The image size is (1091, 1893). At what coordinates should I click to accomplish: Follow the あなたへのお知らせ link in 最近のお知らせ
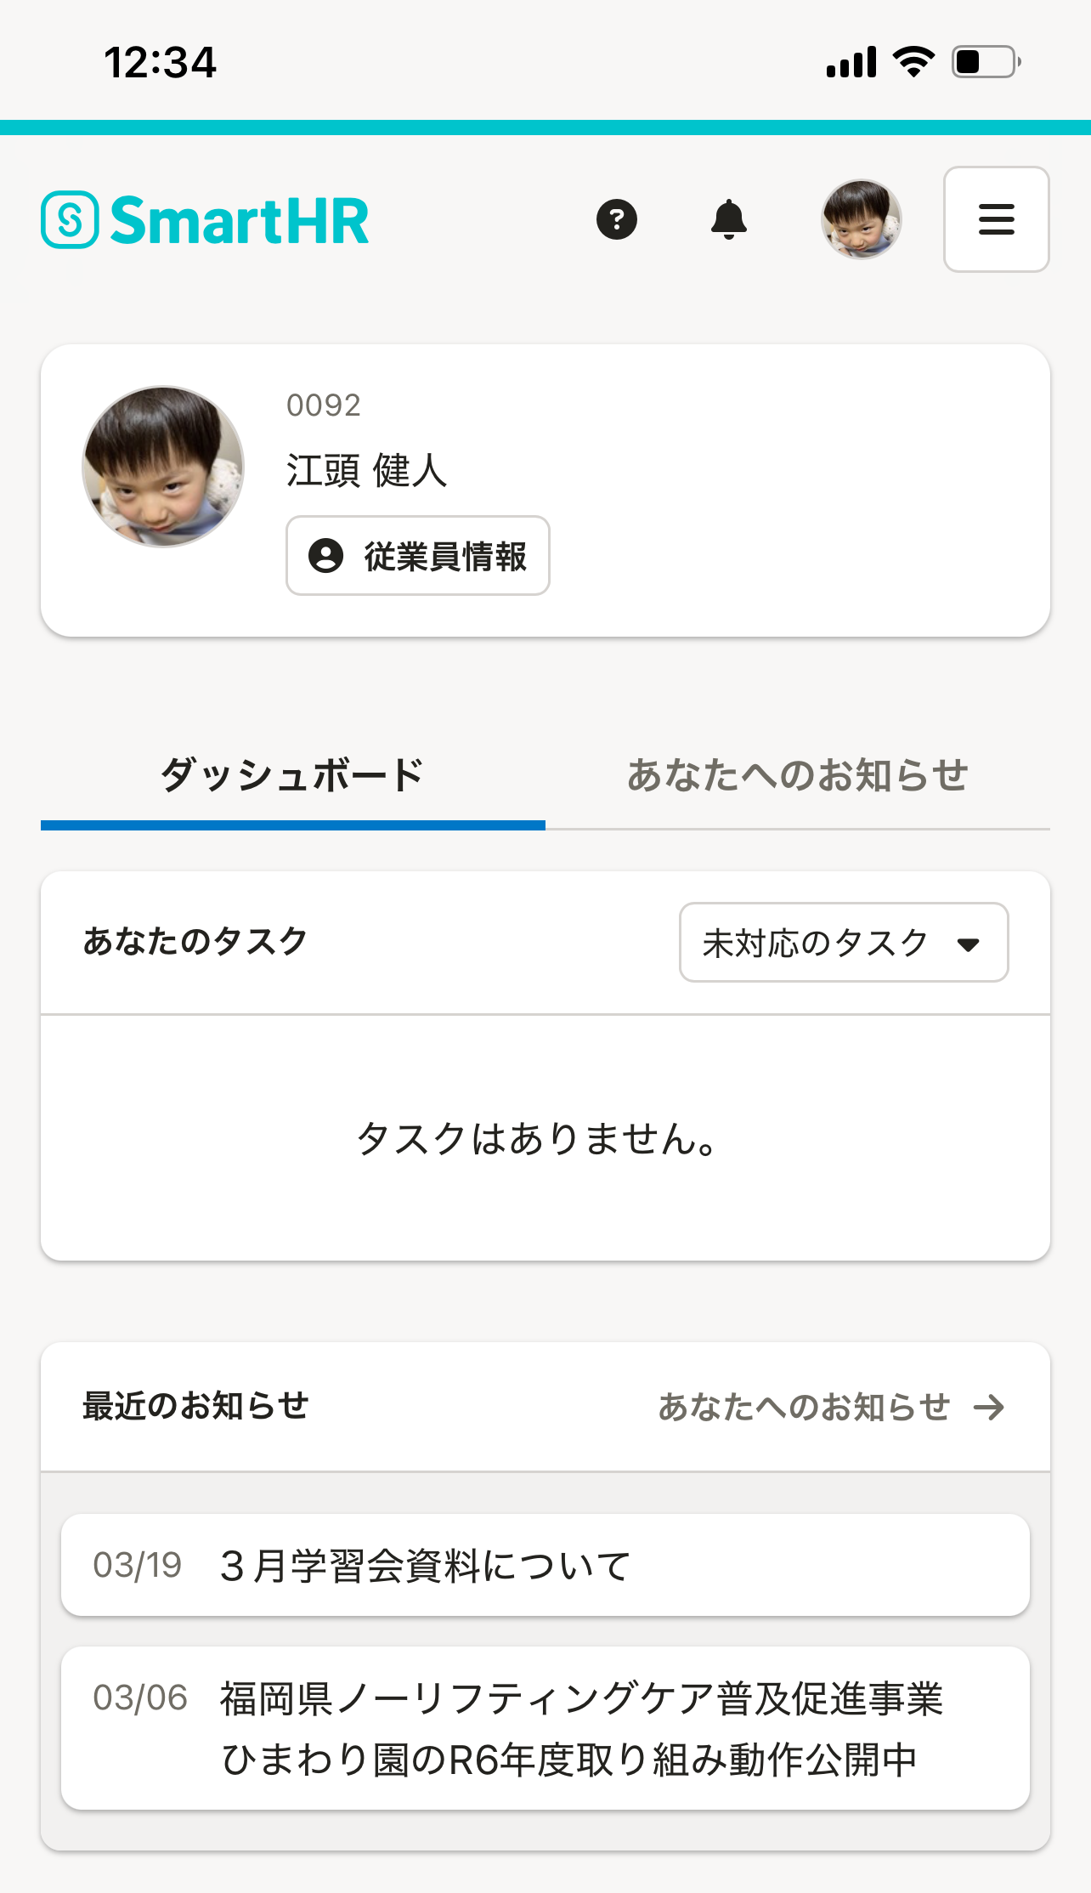[804, 1408]
